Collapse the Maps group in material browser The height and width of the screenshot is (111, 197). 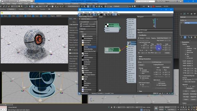[x=80, y=32]
